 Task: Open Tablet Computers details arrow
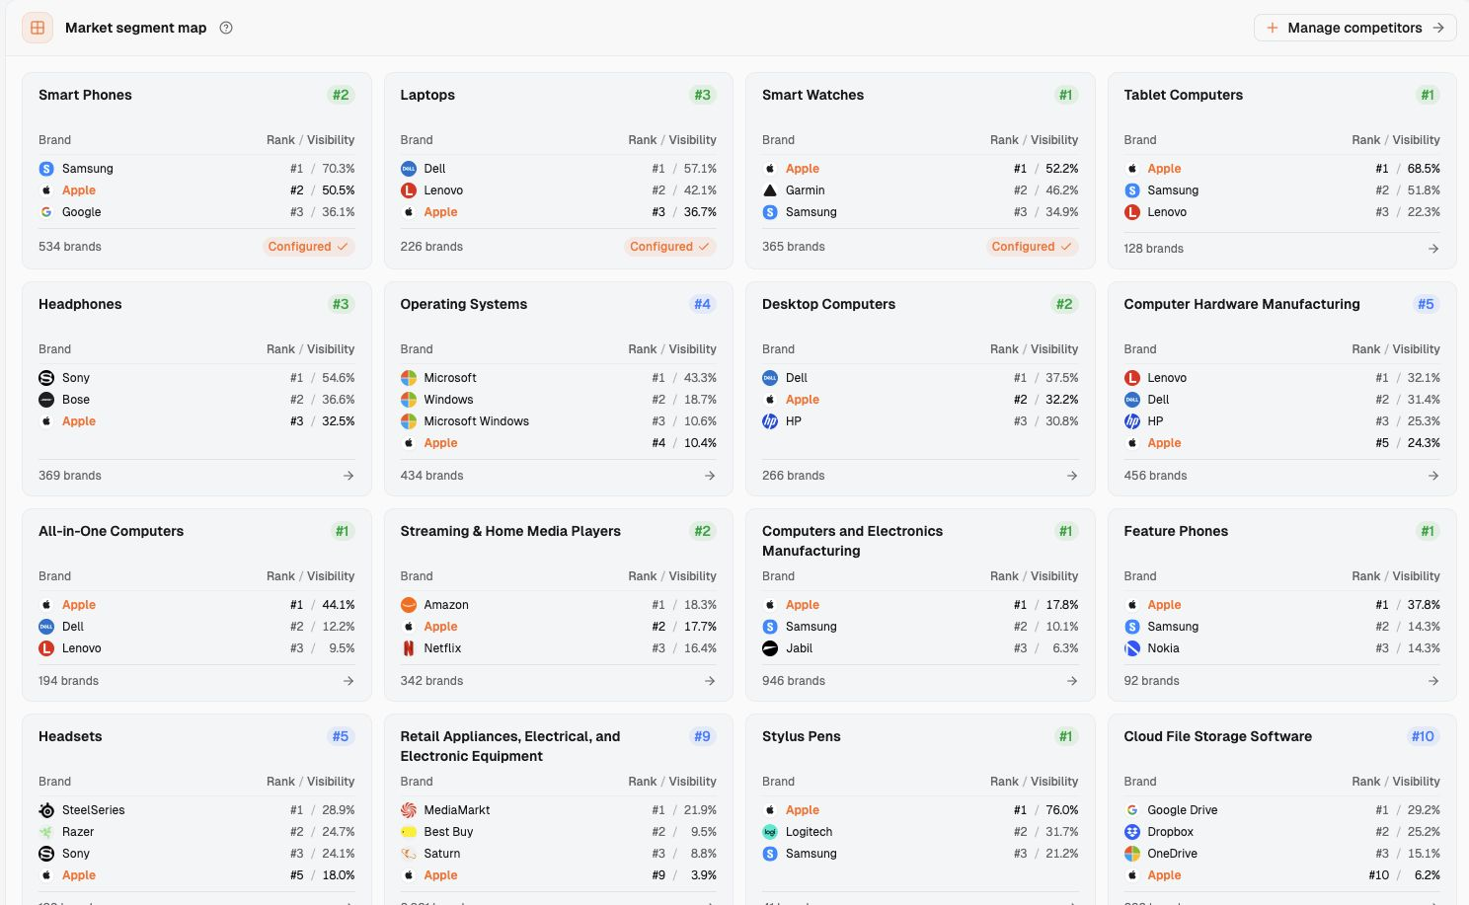click(1433, 249)
